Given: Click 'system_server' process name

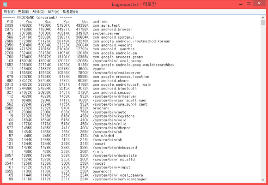Looking at the screenshot, I should (x=106, y=33).
